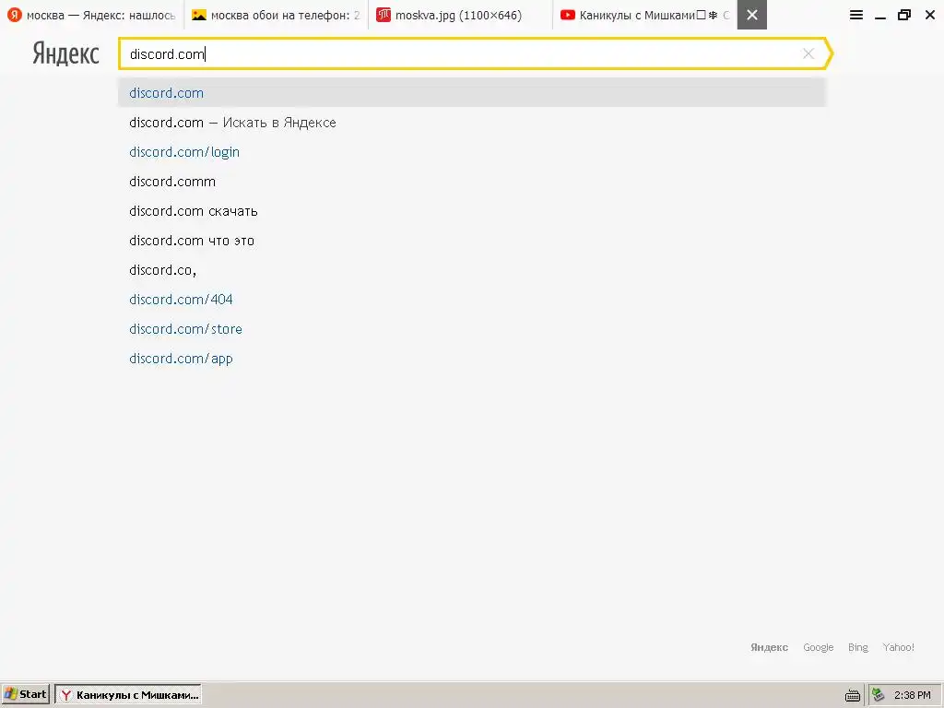This screenshot has height=708, width=944.
Task: Open the Windows Start menu
Action: click(x=25, y=694)
